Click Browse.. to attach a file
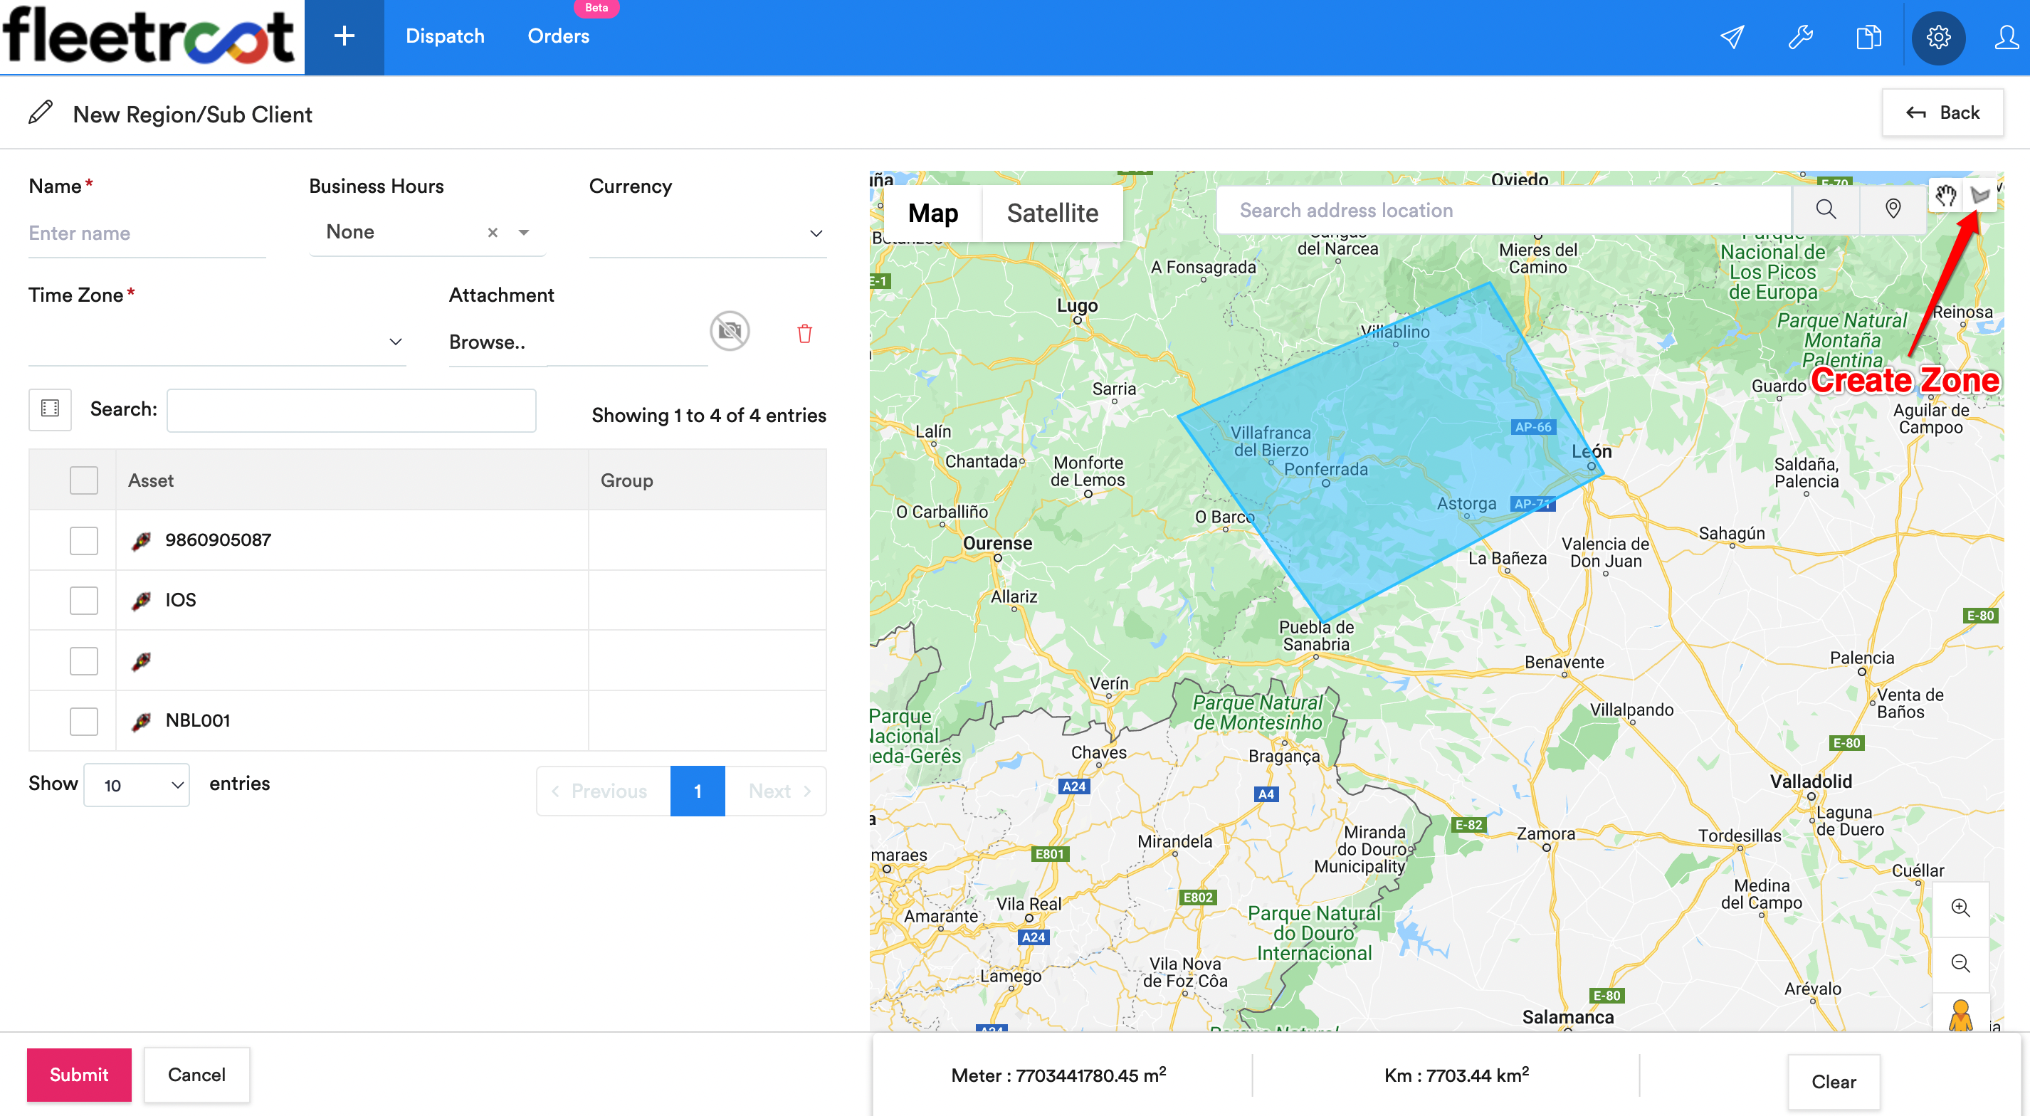The width and height of the screenshot is (2030, 1116). click(x=487, y=342)
